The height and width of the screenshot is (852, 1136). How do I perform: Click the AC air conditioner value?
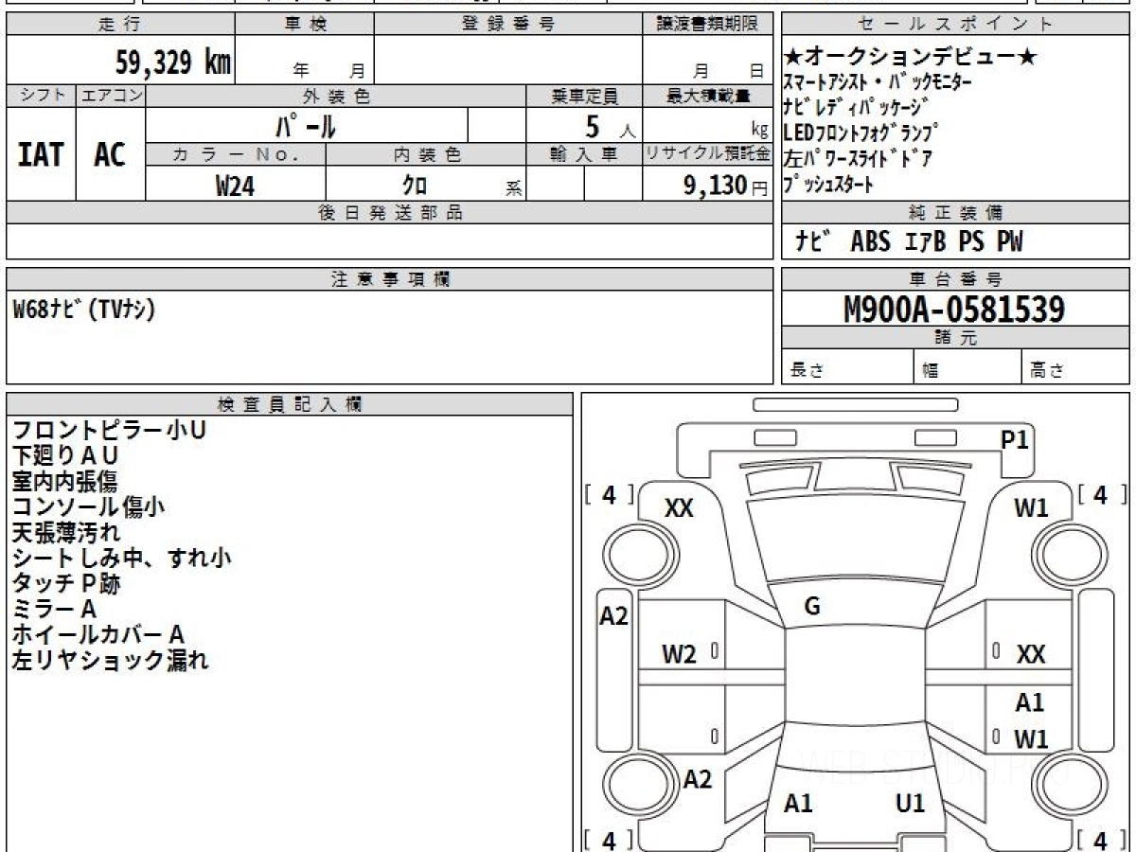coord(110,155)
